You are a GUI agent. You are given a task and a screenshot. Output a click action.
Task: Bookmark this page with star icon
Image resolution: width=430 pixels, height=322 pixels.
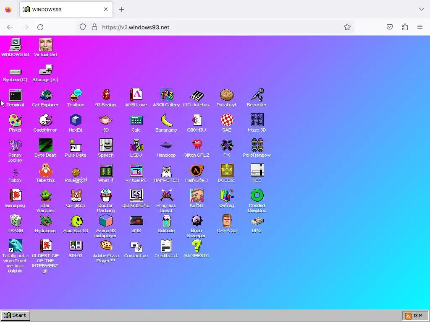click(x=347, y=27)
